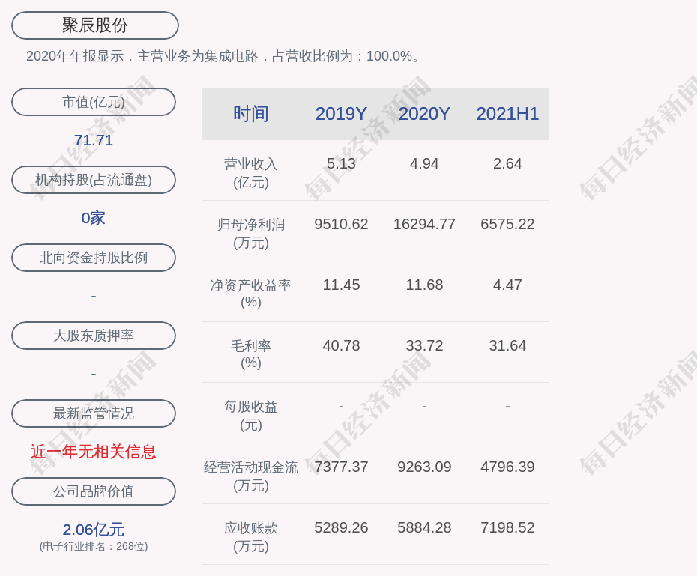Image resolution: width=697 pixels, height=576 pixels.
Task: Click the market value 71.71
Action: click(93, 140)
